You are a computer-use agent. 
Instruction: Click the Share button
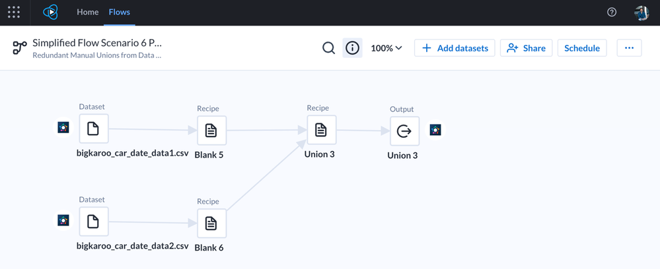(527, 48)
